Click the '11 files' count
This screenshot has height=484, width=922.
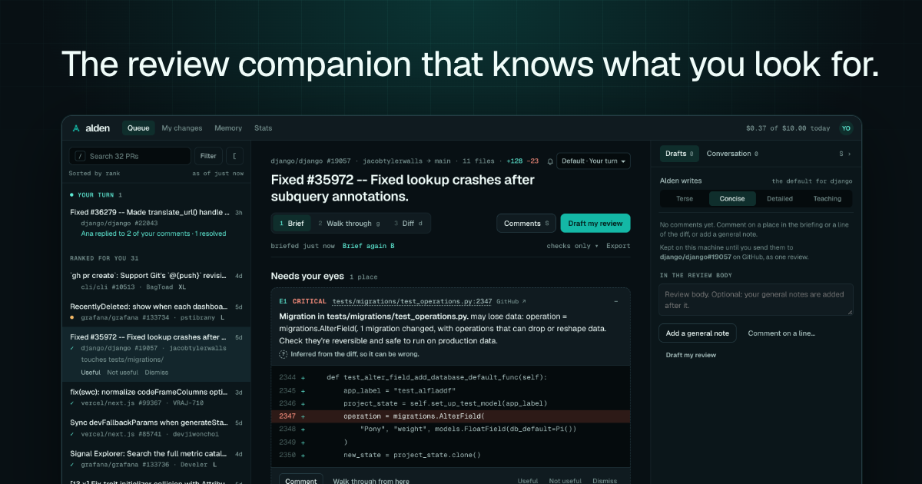point(478,161)
